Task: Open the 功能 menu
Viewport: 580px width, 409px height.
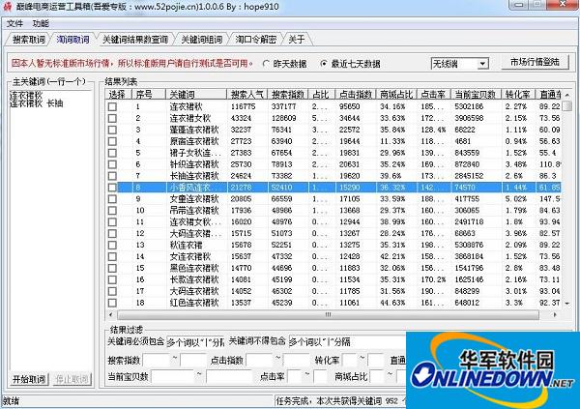Action: click(41, 23)
